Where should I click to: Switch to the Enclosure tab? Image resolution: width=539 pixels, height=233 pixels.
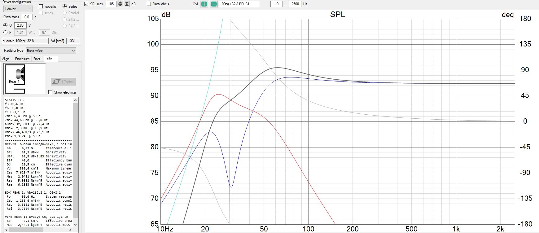pos(22,59)
